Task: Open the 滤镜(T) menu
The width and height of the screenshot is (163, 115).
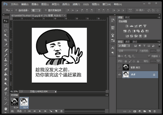Action: [x=76, y=4]
